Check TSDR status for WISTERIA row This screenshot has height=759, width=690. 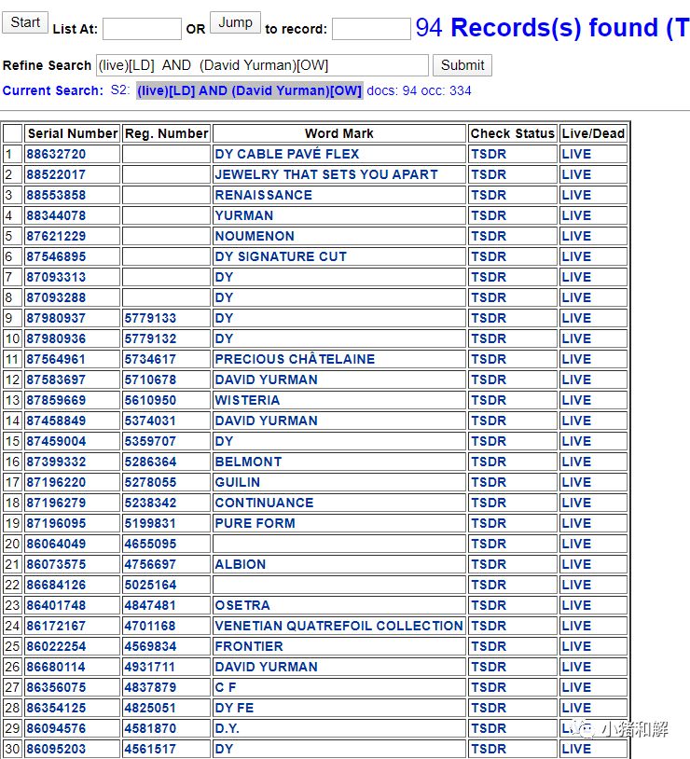tap(489, 400)
